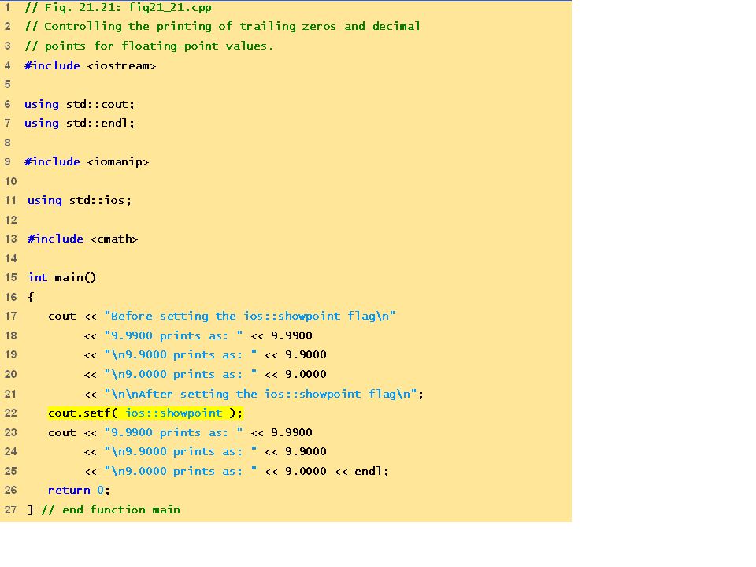This screenshot has height=567, width=756.
Task: Click the "using std::ios;" statement
Action: tap(80, 201)
